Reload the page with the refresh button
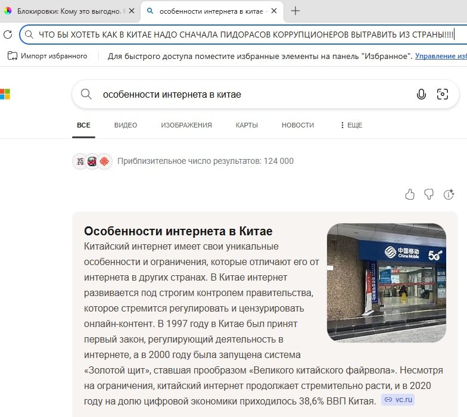 pos(8,35)
